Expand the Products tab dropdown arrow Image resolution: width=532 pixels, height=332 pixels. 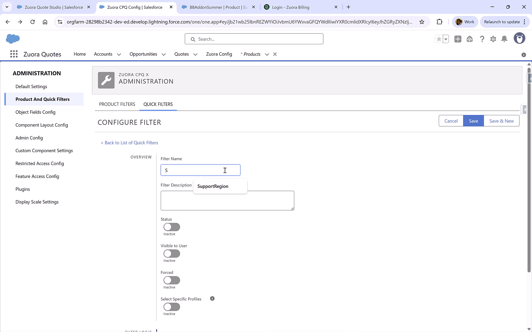pos(267,54)
